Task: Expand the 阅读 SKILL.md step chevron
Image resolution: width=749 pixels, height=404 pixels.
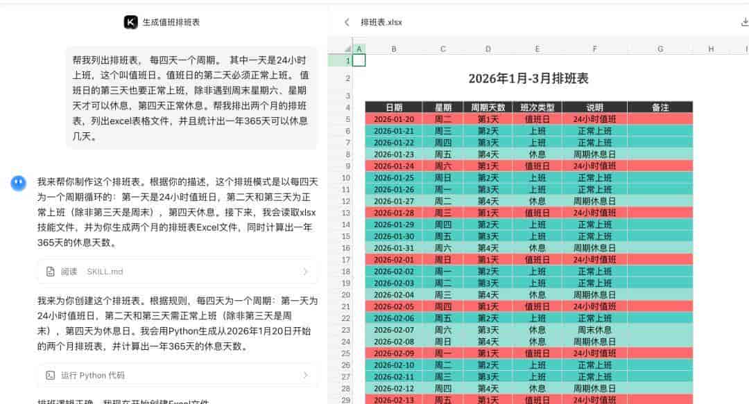Action: [x=306, y=272]
